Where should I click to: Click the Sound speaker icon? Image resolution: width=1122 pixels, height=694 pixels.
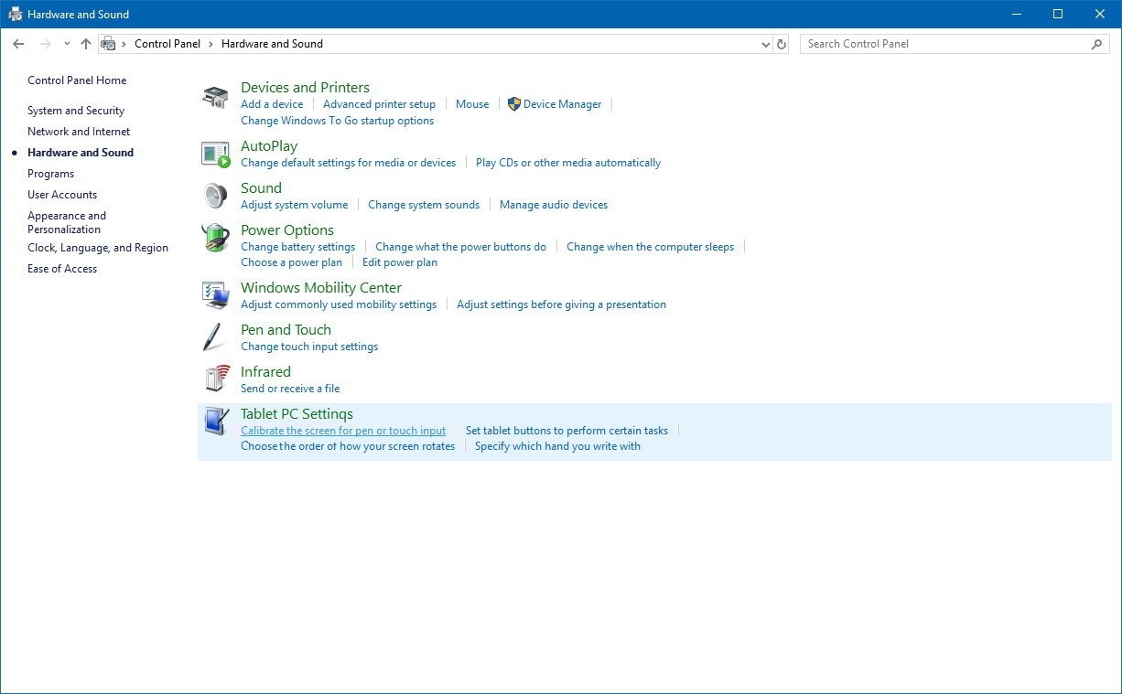coord(215,197)
